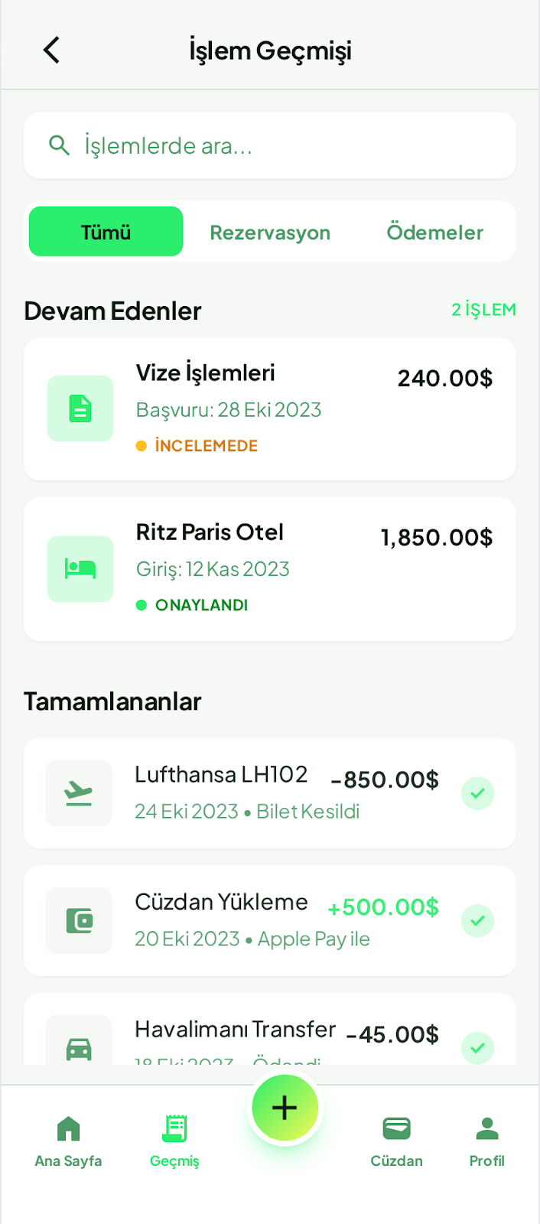Click the Lufthansa LH102 completed checkmark
This screenshot has height=1224, width=540.
coord(477,793)
